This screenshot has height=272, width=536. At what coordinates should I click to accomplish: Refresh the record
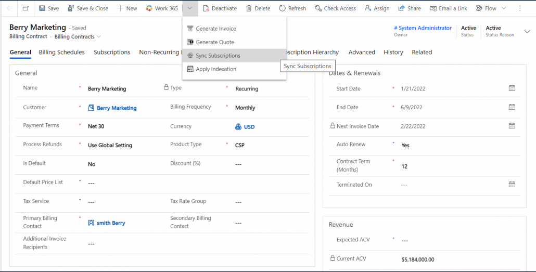pos(292,8)
